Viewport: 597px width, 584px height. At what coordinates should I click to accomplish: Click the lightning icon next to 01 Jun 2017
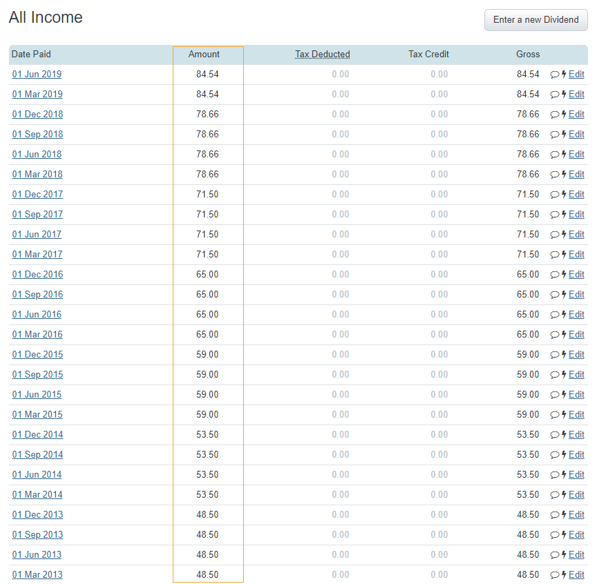click(563, 234)
